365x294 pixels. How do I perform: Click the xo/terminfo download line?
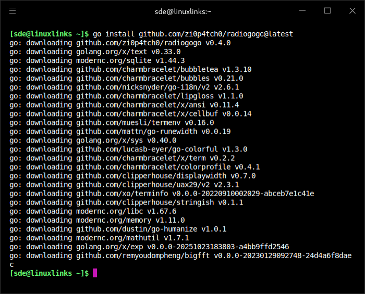[x=162, y=193]
